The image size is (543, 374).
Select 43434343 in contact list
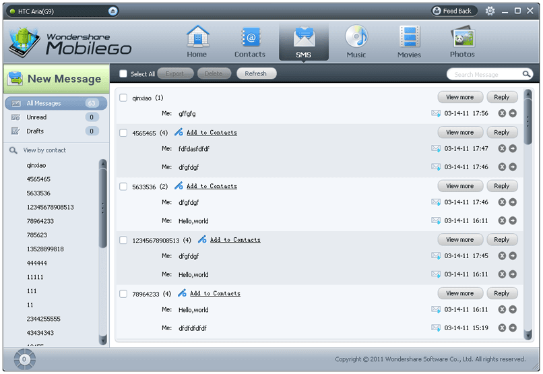click(40, 333)
